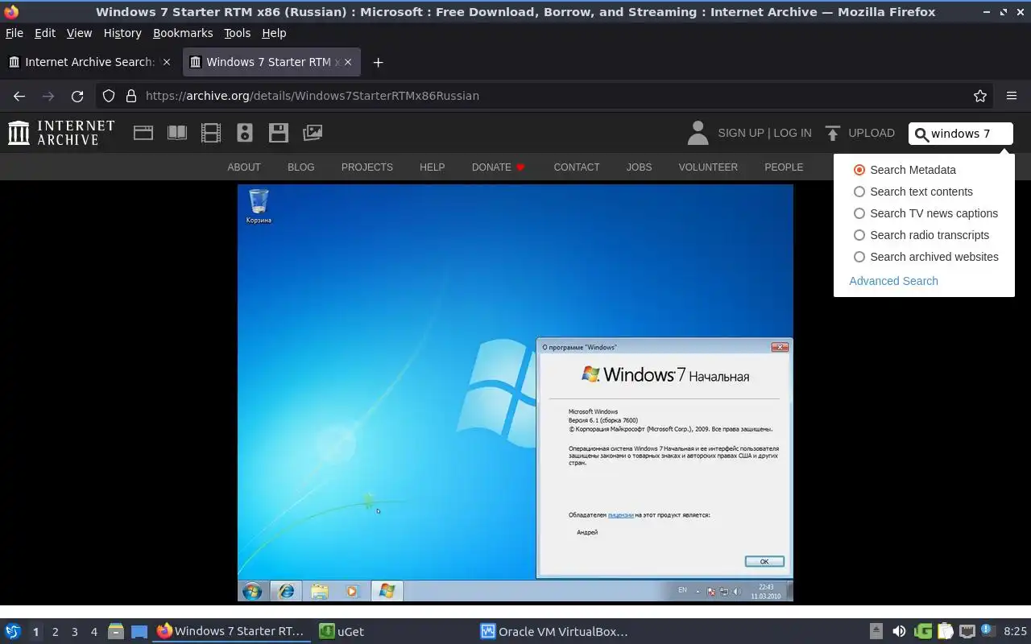
Task: Click the volume speaker tray icon
Action: click(899, 632)
